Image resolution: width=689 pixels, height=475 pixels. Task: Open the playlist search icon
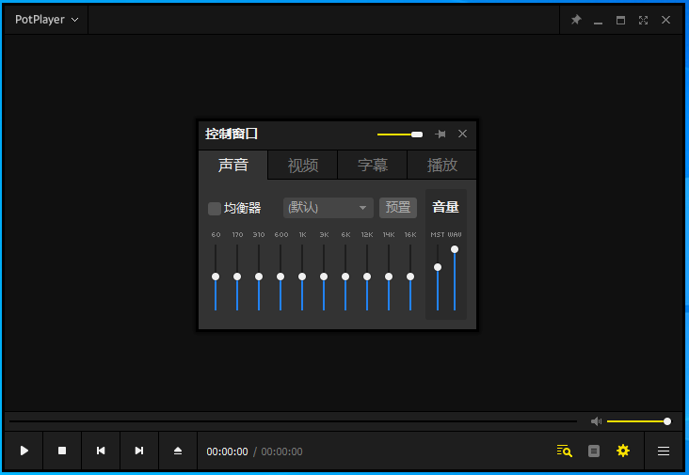point(564,451)
